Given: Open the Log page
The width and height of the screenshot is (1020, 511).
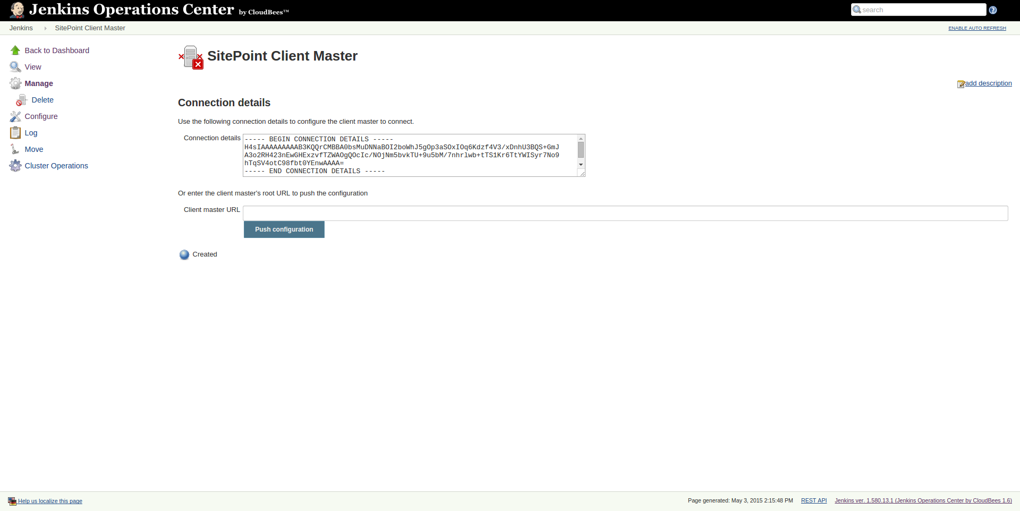Looking at the screenshot, I should (31, 133).
